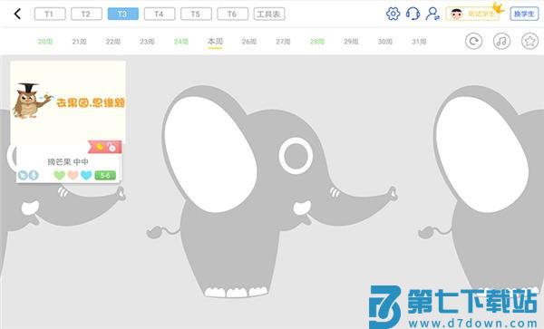544x329 pixels.
Task: Select 本周 current week
Action: tap(215, 42)
